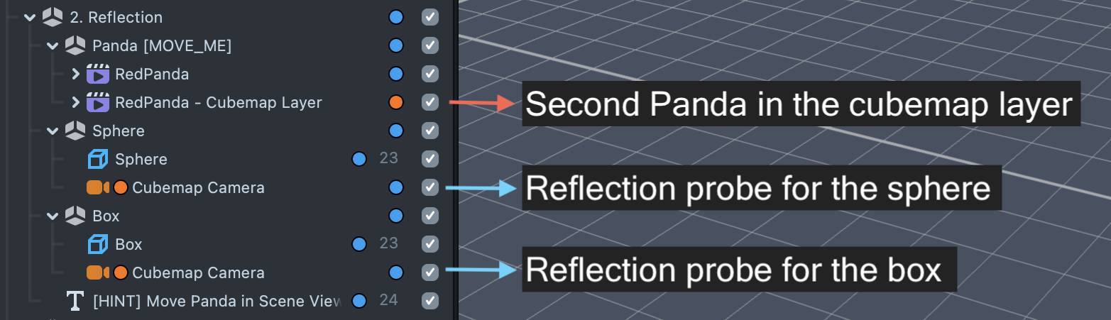The width and height of the screenshot is (1111, 320).
Task: Select the Panda [MOVE_ME] tree item
Action: pos(162,45)
